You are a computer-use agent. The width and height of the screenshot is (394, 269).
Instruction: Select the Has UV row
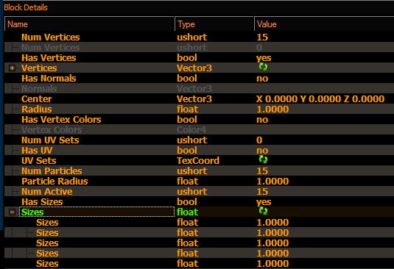(199, 150)
